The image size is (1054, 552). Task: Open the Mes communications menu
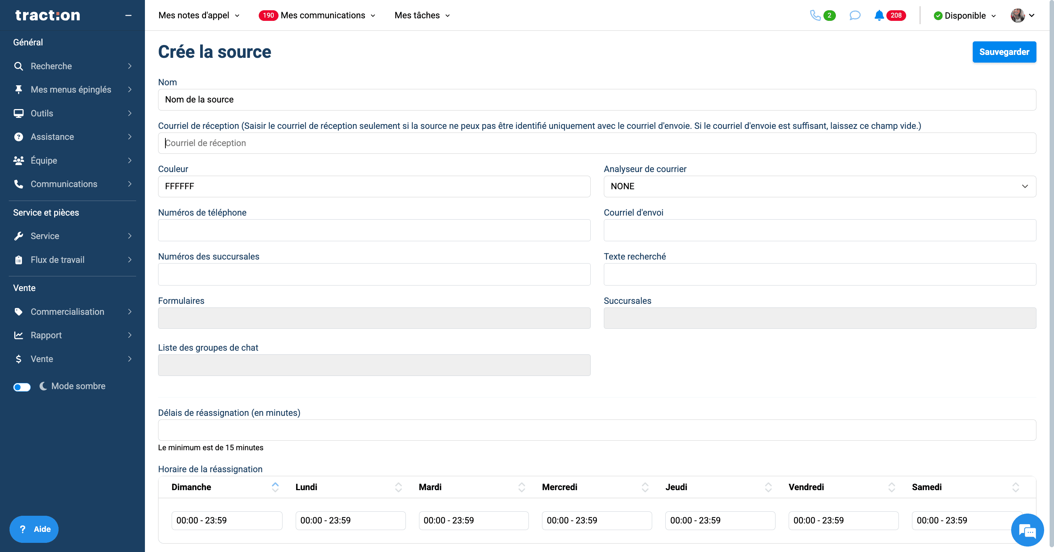(x=317, y=15)
